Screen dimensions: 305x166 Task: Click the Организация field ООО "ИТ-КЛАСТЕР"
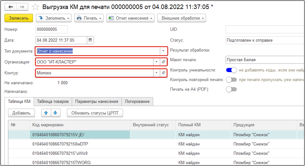pos(95,62)
